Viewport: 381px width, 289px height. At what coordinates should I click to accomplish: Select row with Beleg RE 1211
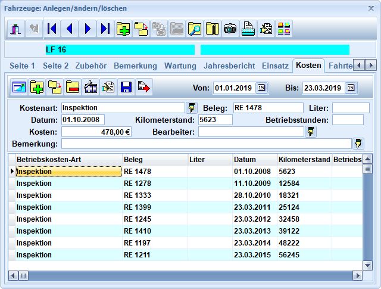pyautogui.click(x=185, y=255)
